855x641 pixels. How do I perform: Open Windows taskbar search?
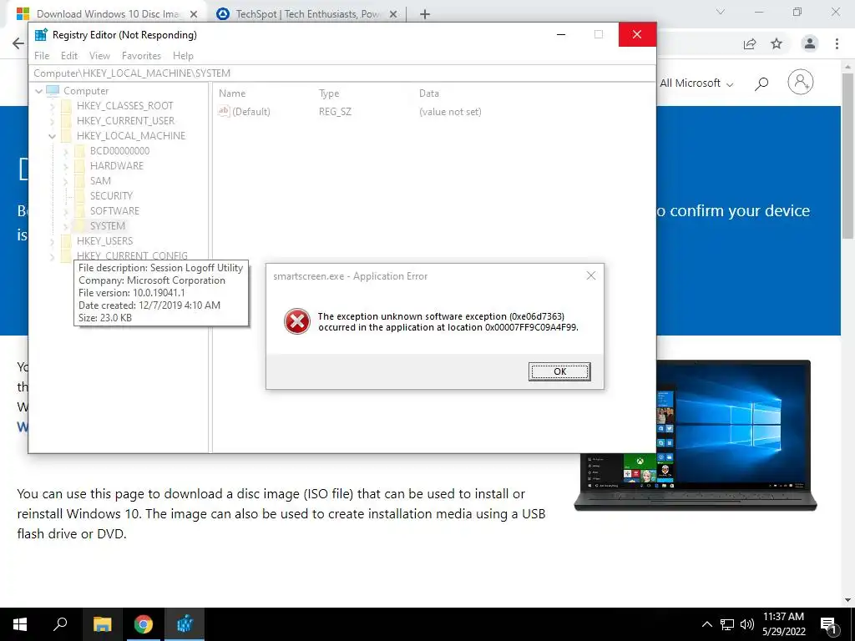(x=60, y=624)
